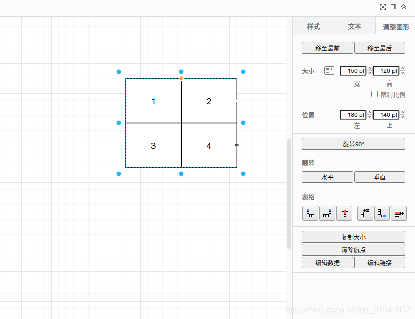The image size is (415, 319).
Task: Click the bottom-left blue resize handle
Action: coord(119,174)
